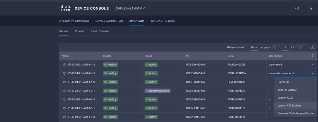318x122 pixels.
Task: Open table settings gear icon
Action: tap(312, 47)
